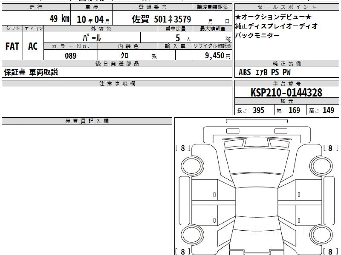Select 保証書 車両取説 text
This screenshot has width=341, height=255.
click(31, 72)
